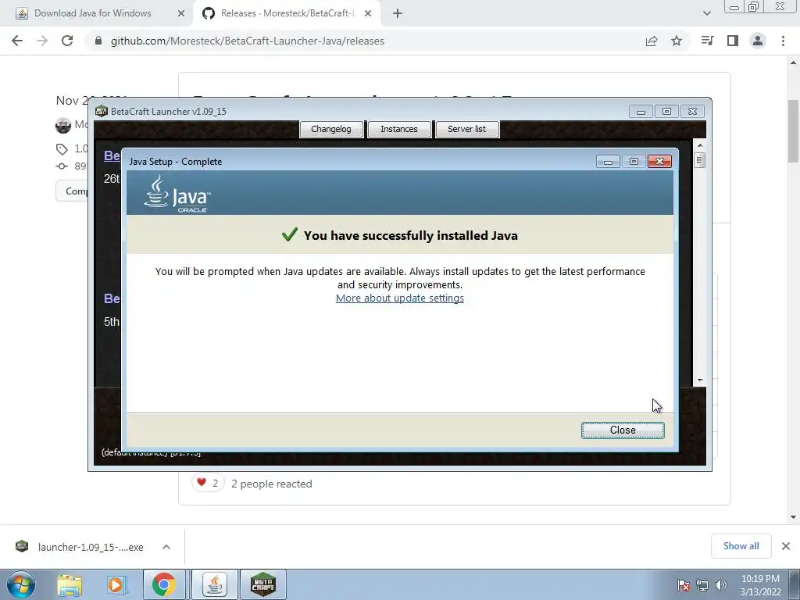Viewport: 800px width, 600px height.
Task: Open the Action Center flag icon
Action: [684, 585]
